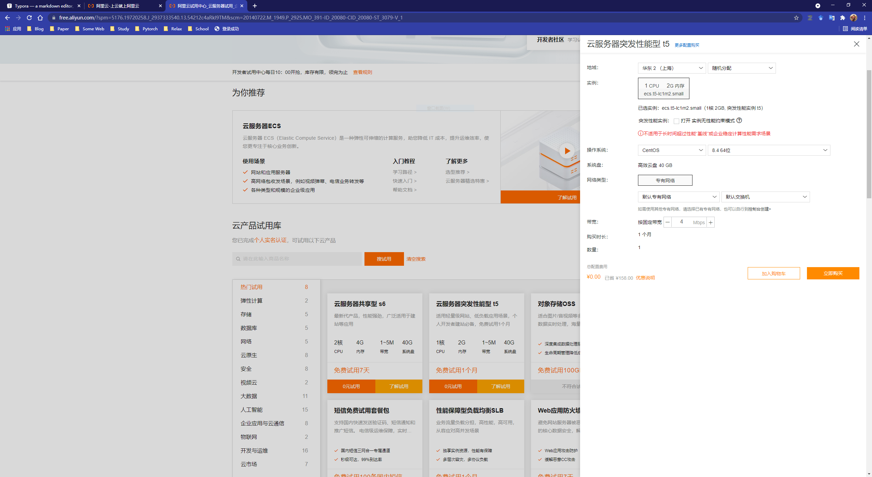
Task: Open the CentOS operating system dropdown
Action: click(x=671, y=150)
